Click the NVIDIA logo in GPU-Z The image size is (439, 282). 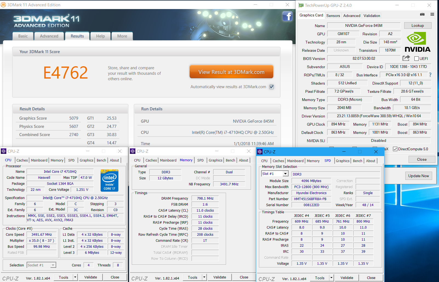[418, 42]
